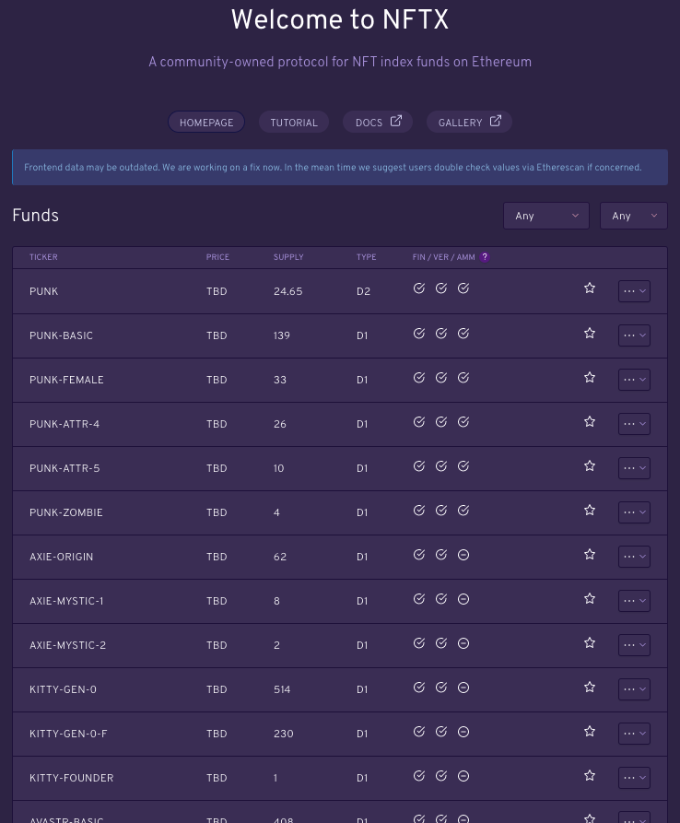Sort funds by the SUPPLY column header
The height and width of the screenshot is (823, 680).
[x=288, y=256]
